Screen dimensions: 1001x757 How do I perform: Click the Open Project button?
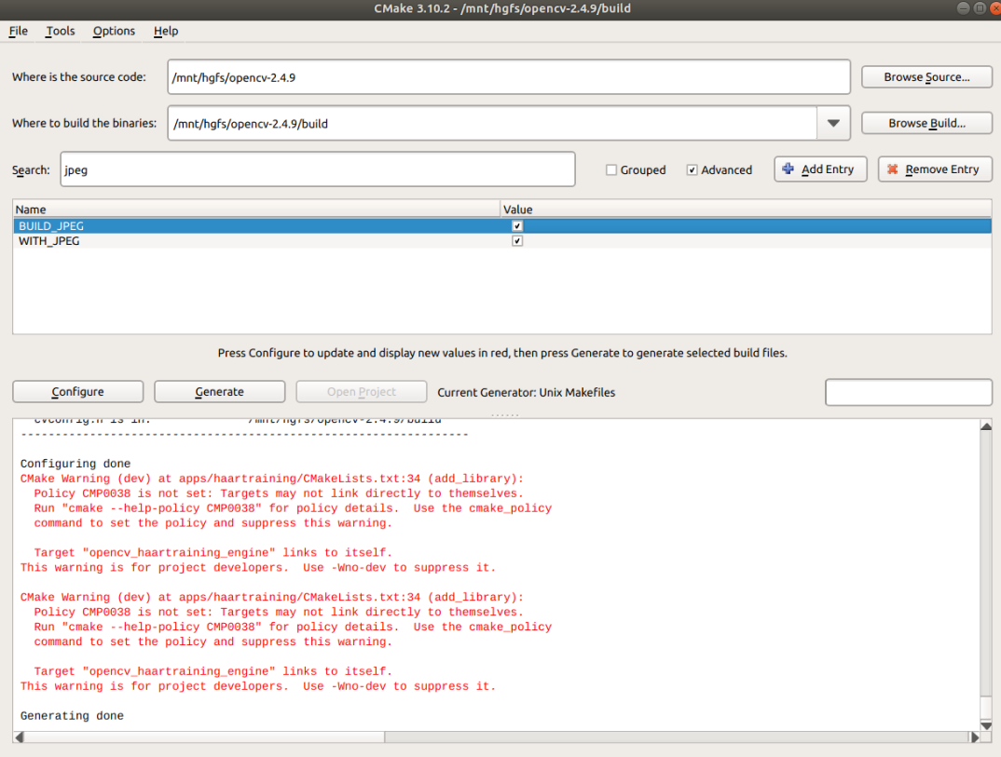(362, 392)
